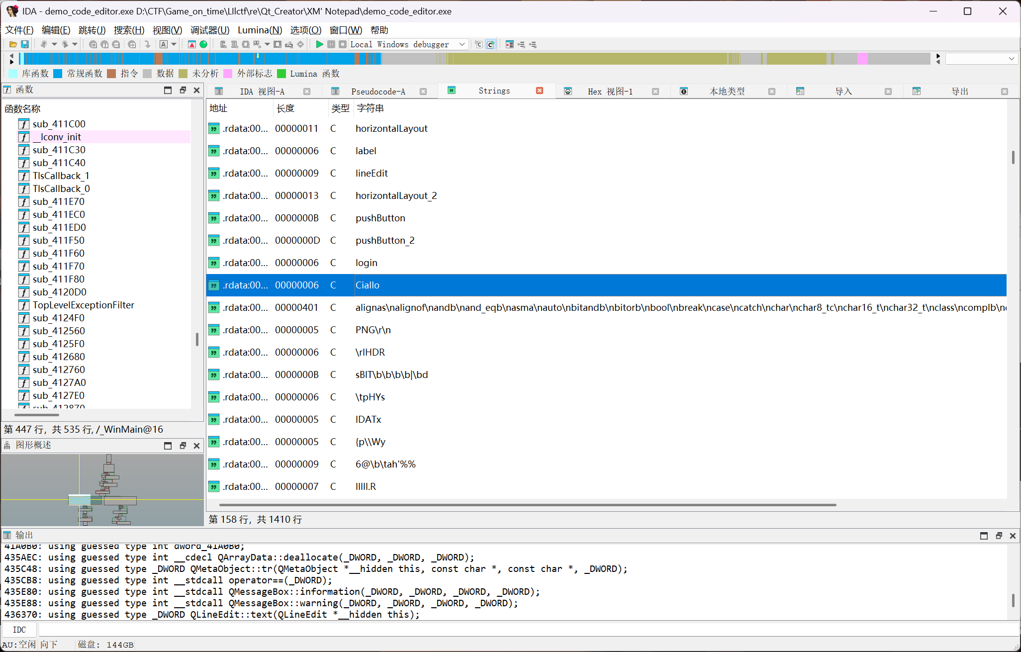The image size is (1021, 652).
Task: Select the TopLevelExceptionFilter function
Action: (x=83, y=305)
